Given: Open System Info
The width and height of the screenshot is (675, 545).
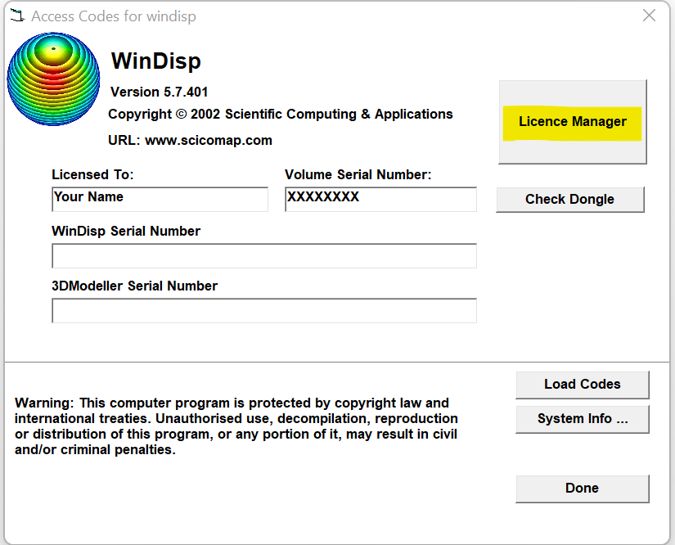Looking at the screenshot, I should click(582, 418).
